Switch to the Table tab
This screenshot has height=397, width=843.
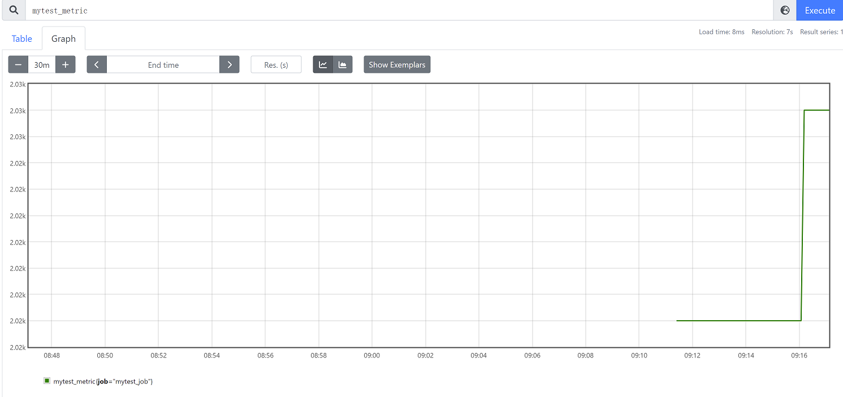(x=22, y=38)
